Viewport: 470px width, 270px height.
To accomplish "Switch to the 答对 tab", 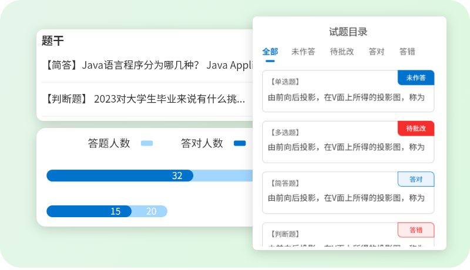I will 376,52.
